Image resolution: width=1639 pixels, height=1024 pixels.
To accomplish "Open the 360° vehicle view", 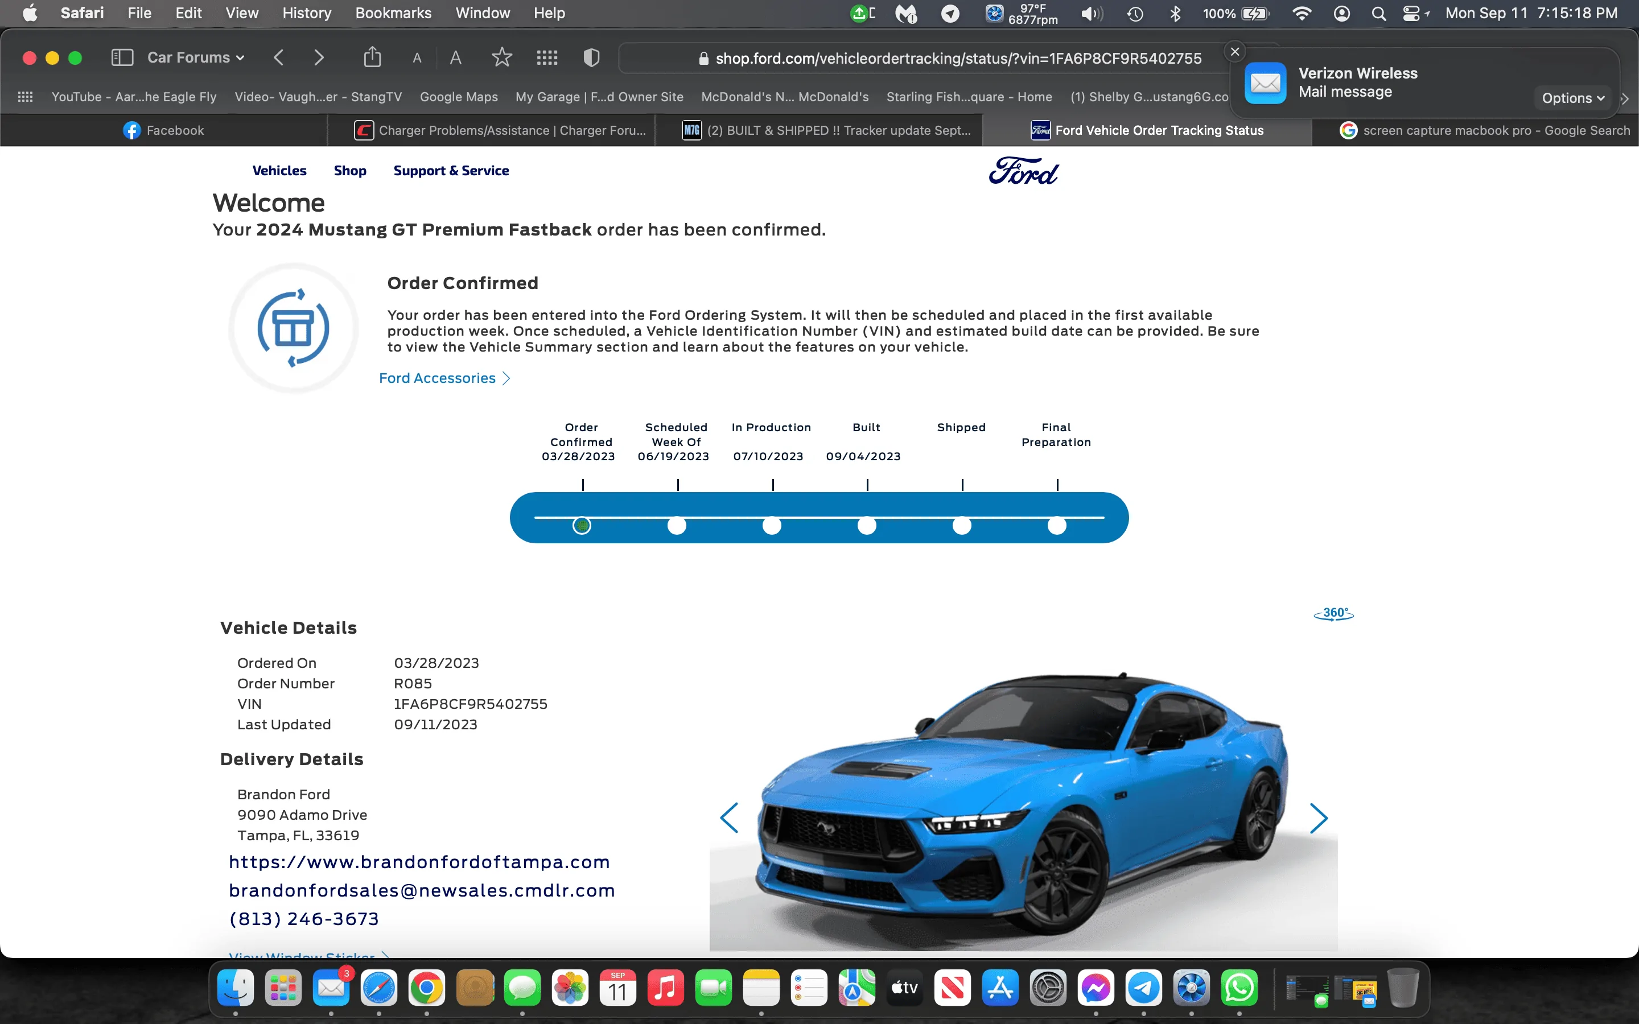I will 1333,614.
